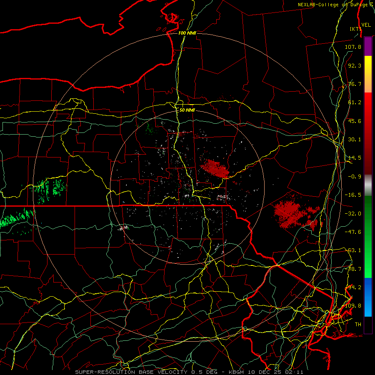Screen dimensions: 375x375
Task: Click the 50 NMI range ring label
Action: (187, 110)
